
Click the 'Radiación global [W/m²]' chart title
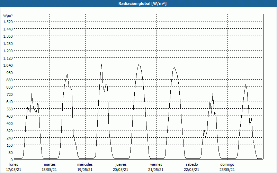pos(142,3)
